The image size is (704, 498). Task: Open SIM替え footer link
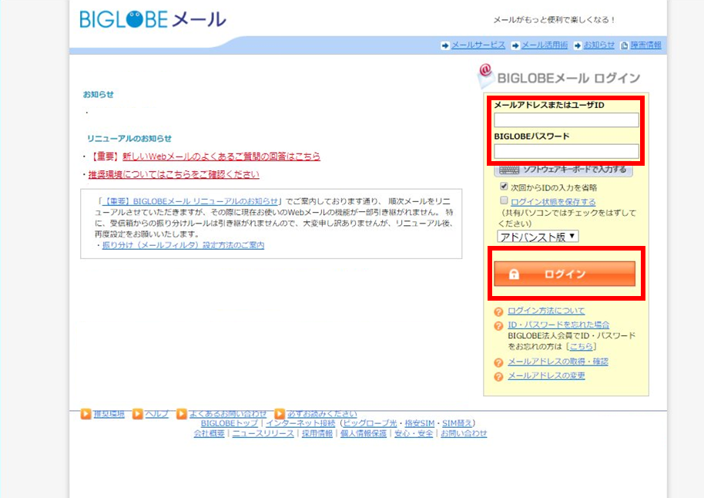pos(457,423)
